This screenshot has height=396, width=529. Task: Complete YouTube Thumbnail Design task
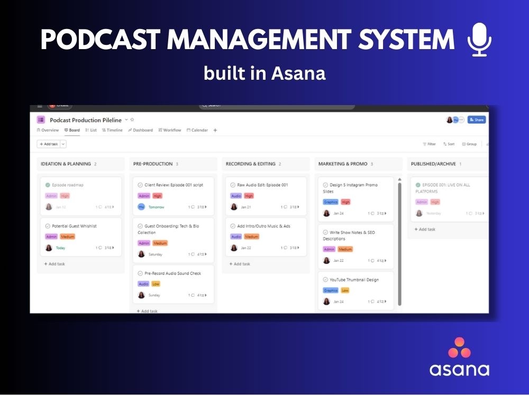[x=325, y=279]
